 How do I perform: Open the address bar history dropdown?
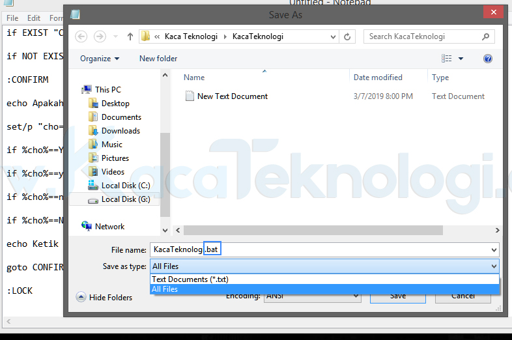click(x=333, y=36)
